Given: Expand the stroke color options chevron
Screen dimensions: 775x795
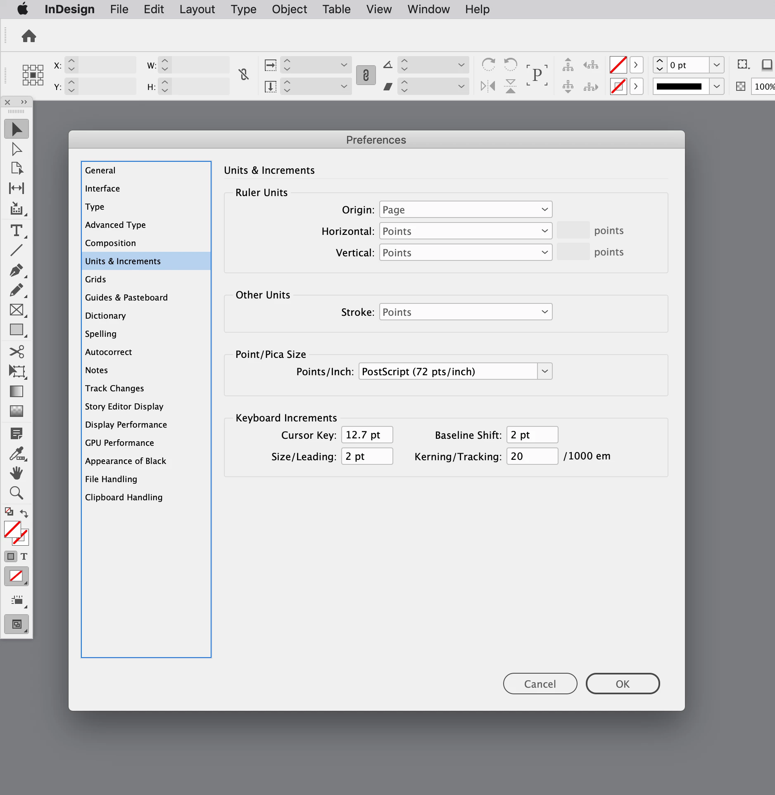Looking at the screenshot, I should (x=636, y=86).
